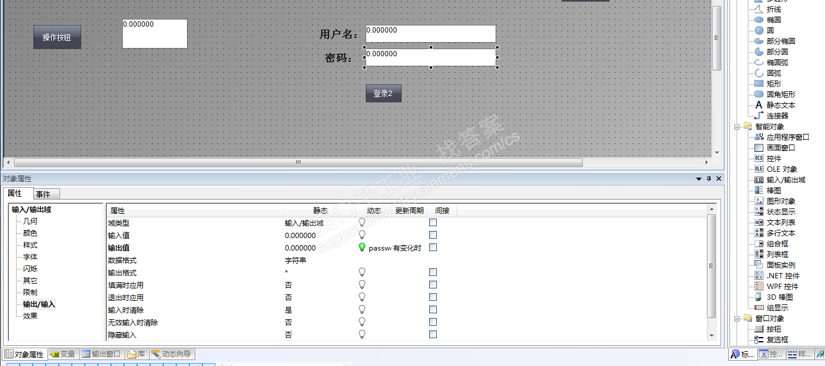
Task: Open the object properties panel dropdown arrow
Action: 699,179
